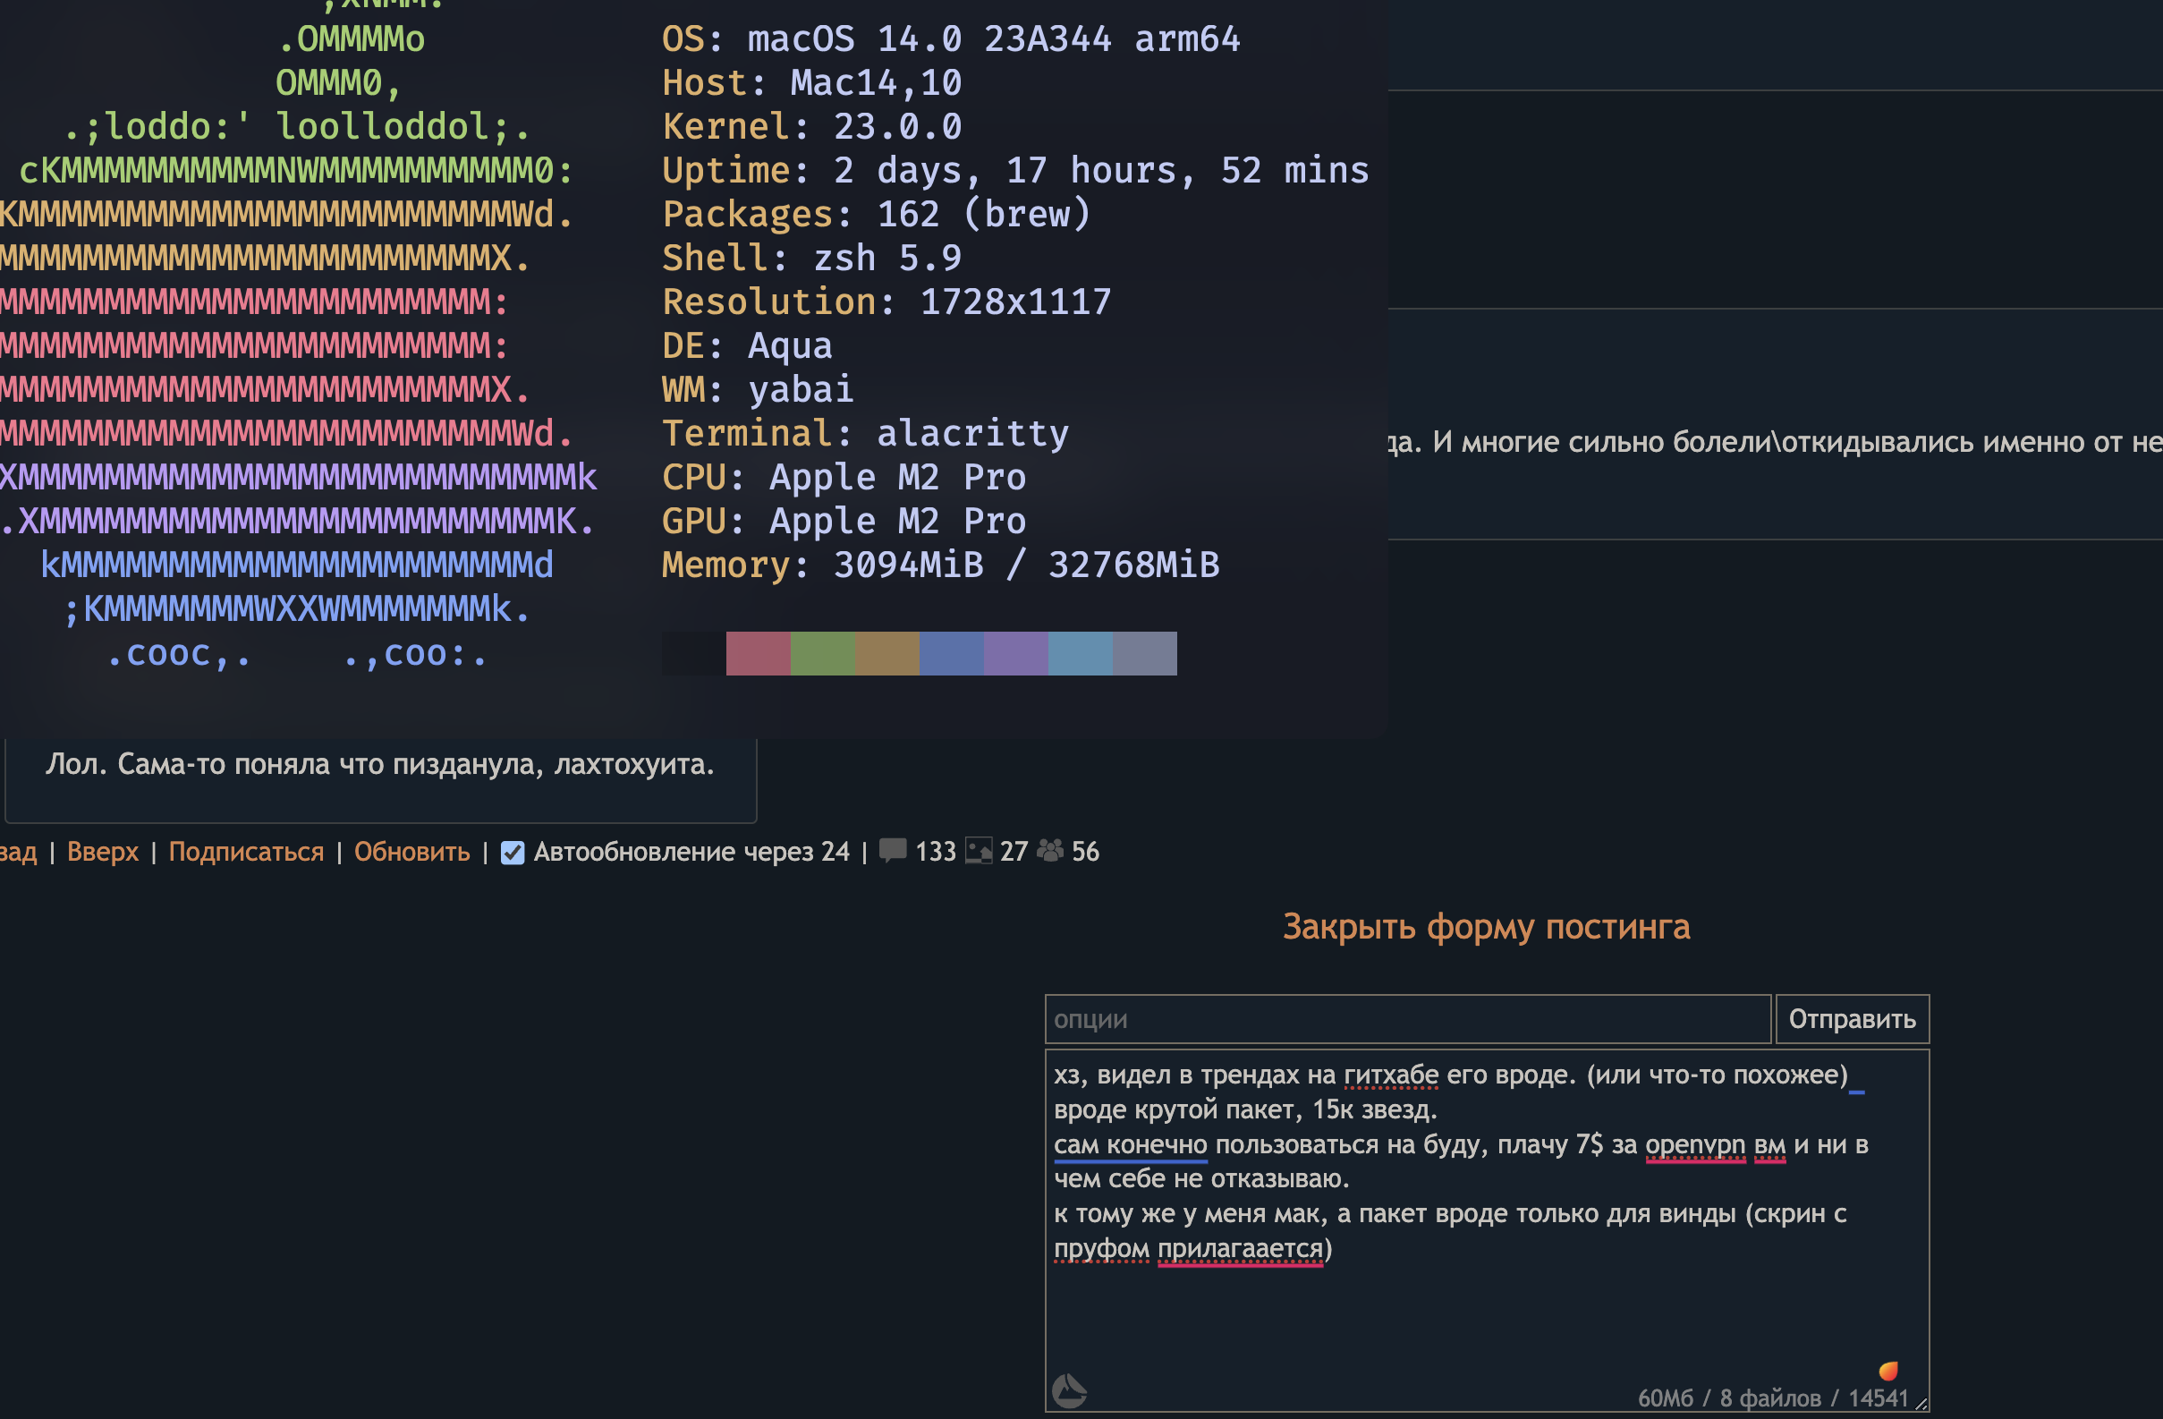
Task: Follow the Вверх link
Action: tap(103, 852)
